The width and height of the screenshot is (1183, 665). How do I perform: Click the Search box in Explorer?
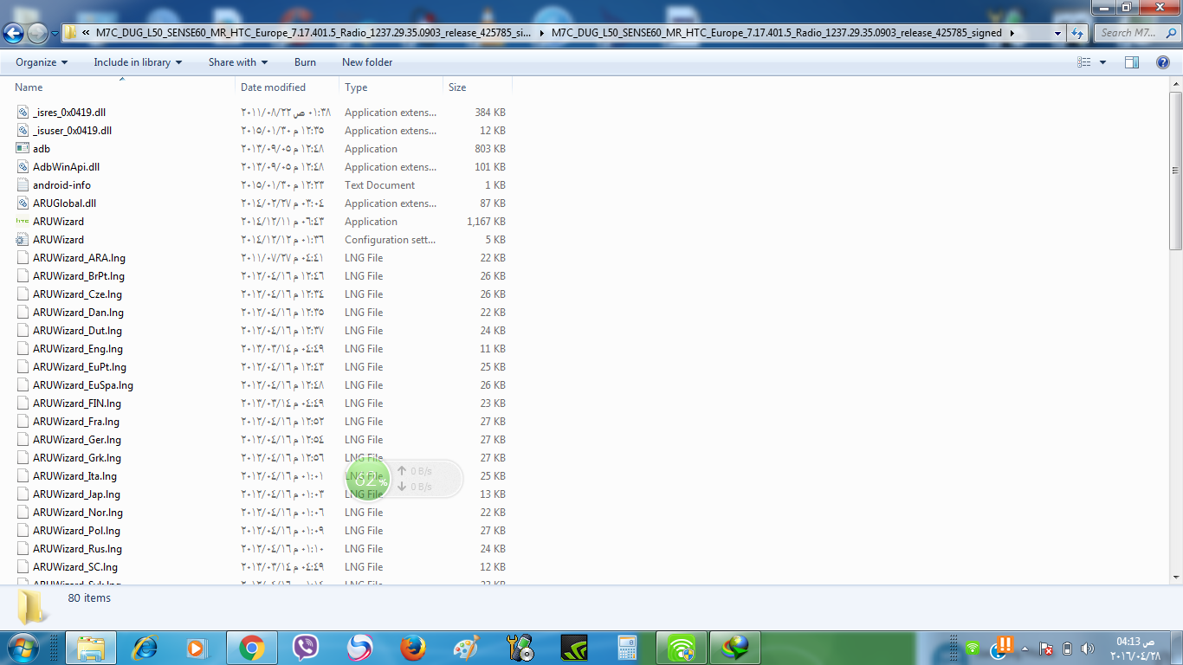pyautogui.click(x=1136, y=33)
